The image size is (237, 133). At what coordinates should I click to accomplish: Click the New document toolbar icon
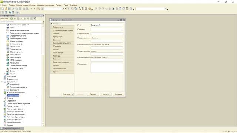click(3, 9)
